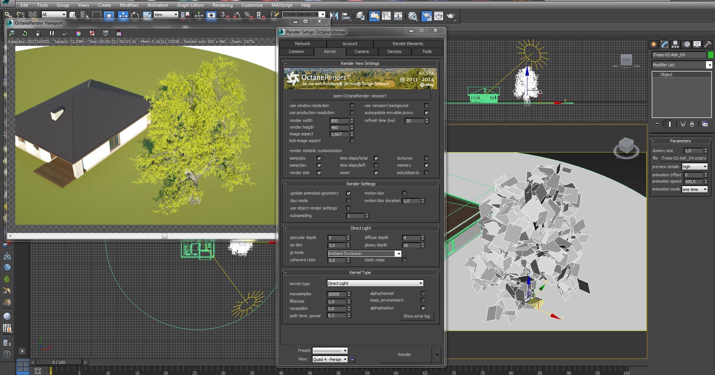Click the restart render icon in OctaneRender viewport
The width and height of the screenshot is (715, 375).
(25, 33)
